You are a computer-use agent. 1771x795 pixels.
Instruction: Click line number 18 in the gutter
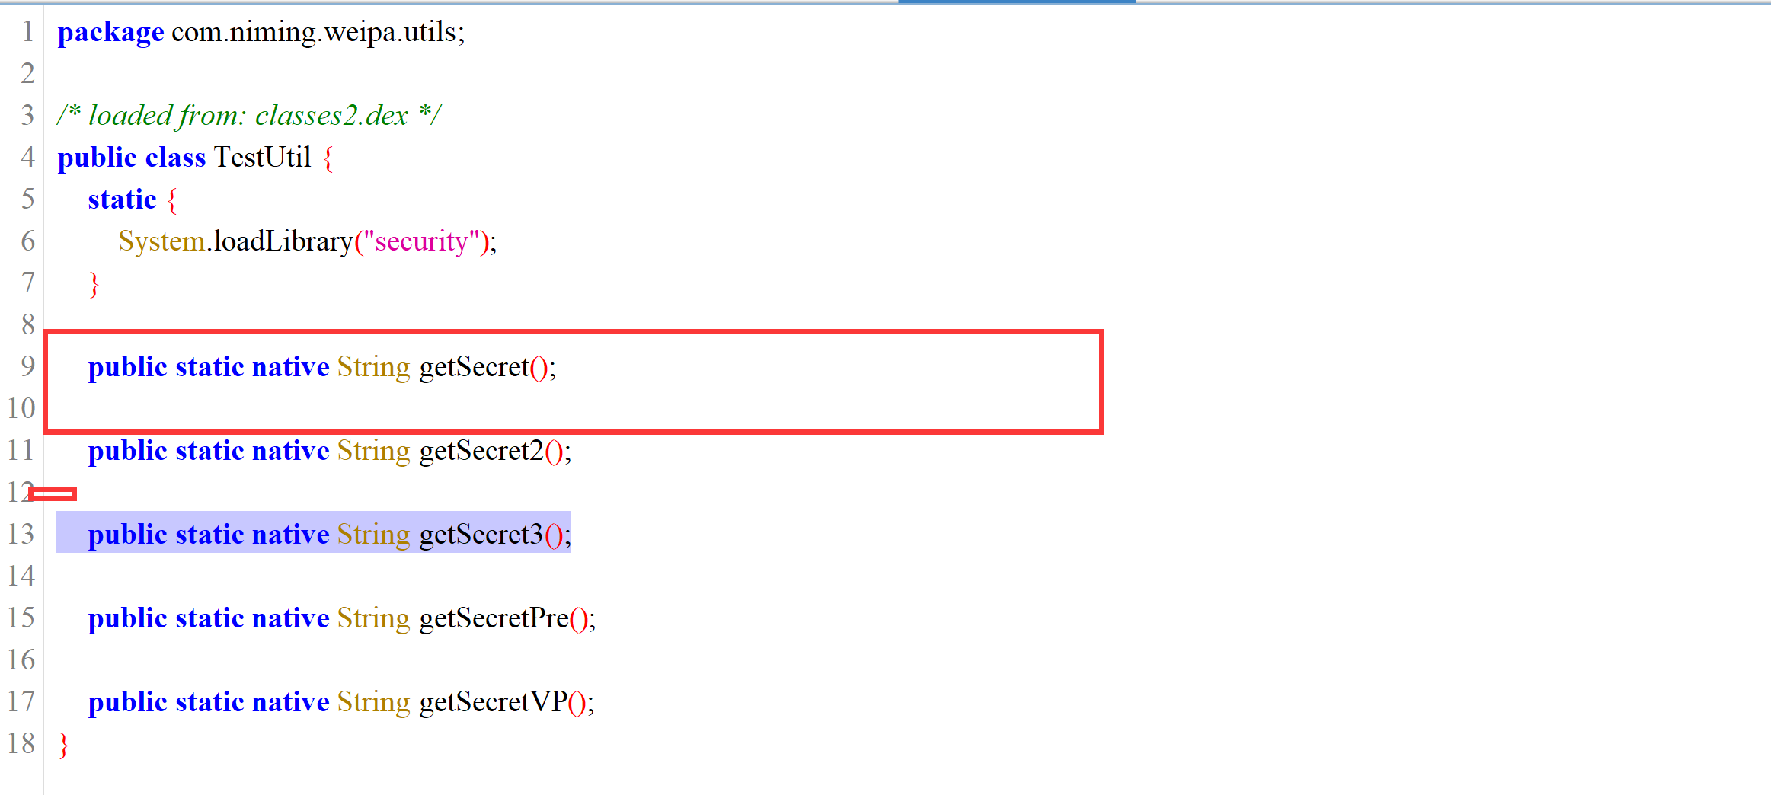(x=21, y=743)
